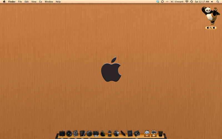The height and width of the screenshot is (139, 222).
Task: Open the paper and pen dock icon
Action: [x=82, y=133]
